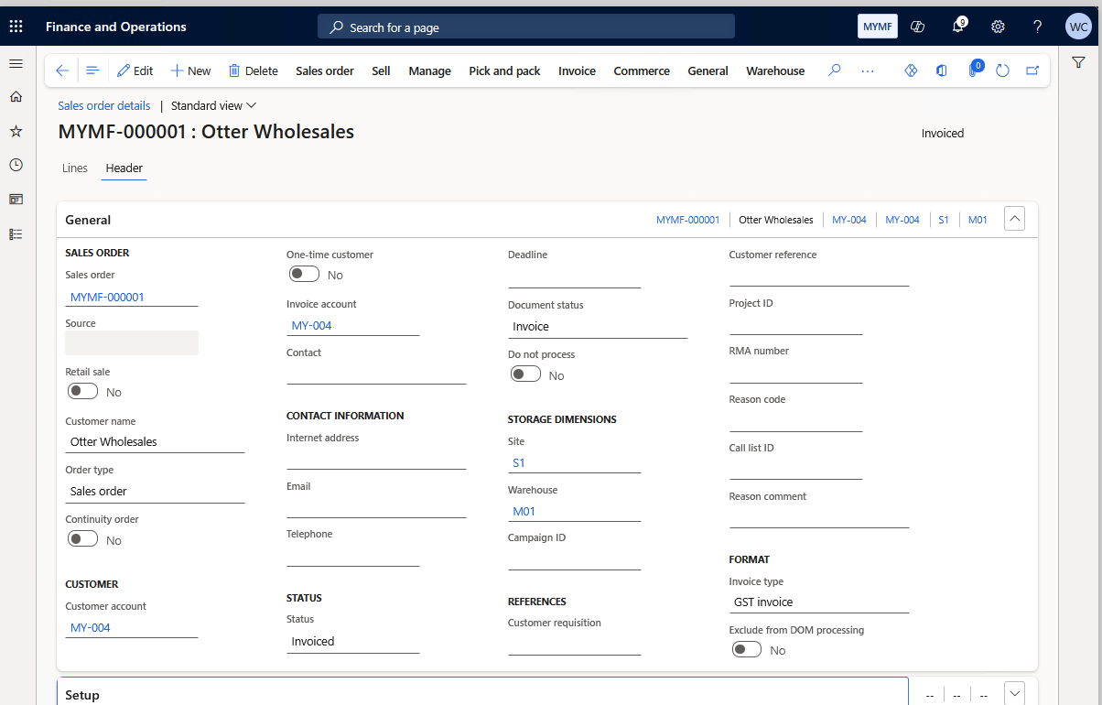Screen dimensions: 1102x705
Task: Switch company via MYMF button
Action: tap(878, 27)
